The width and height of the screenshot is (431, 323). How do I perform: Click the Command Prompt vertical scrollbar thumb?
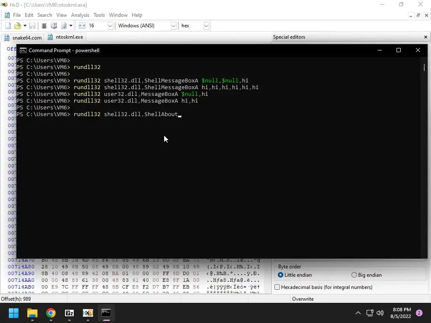click(x=424, y=68)
